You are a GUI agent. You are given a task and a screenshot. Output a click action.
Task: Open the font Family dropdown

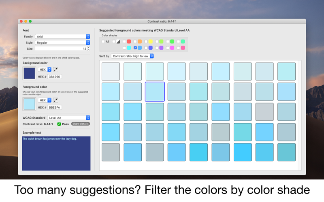point(62,36)
